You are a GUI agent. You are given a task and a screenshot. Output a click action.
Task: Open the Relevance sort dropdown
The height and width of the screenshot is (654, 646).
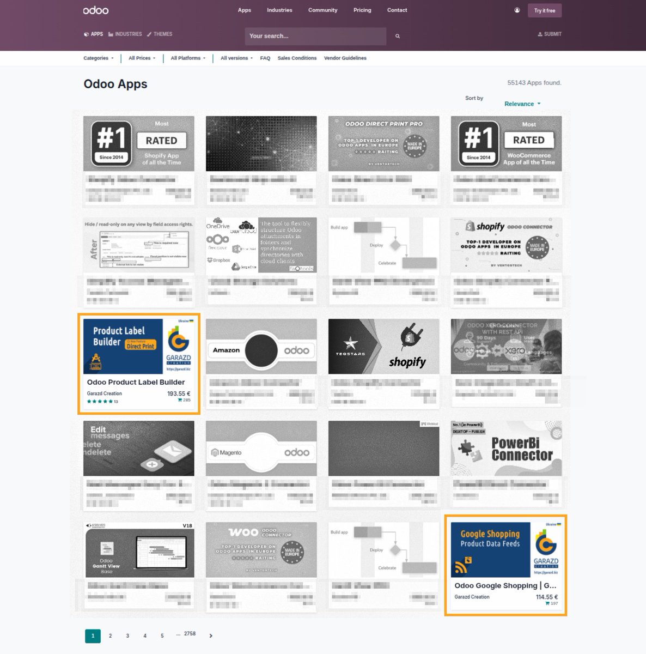[522, 104]
